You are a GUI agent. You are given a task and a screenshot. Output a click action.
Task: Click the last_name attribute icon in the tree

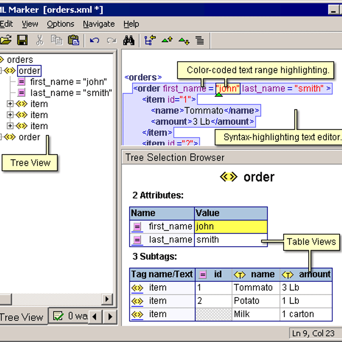point(21,93)
